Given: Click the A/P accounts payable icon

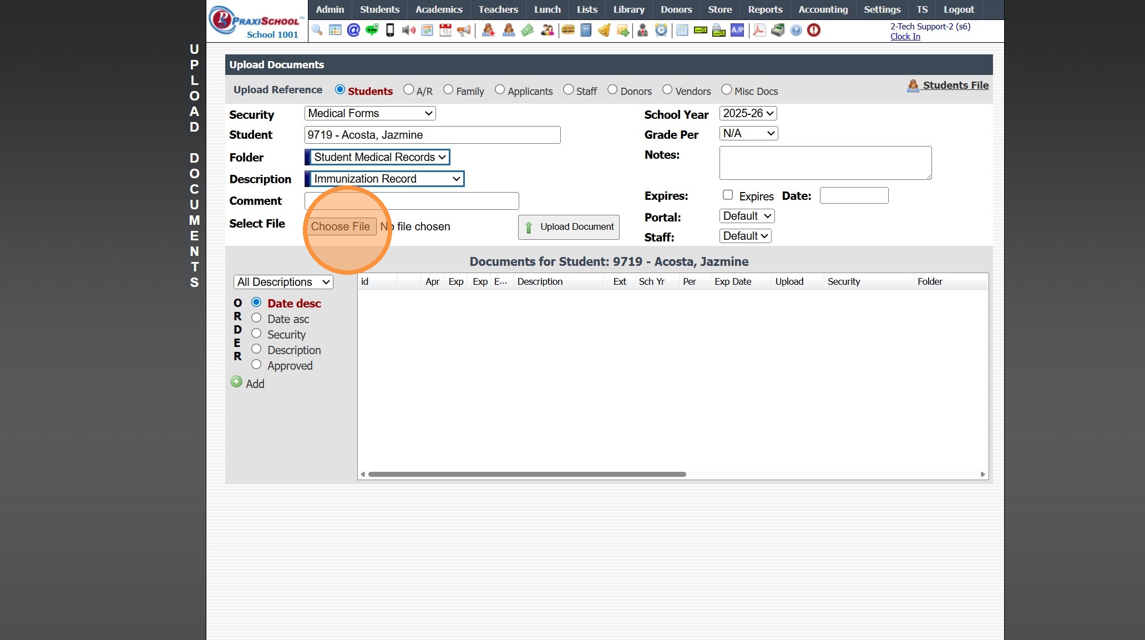Looking at the screenshot, I should [x=737, y=30].
